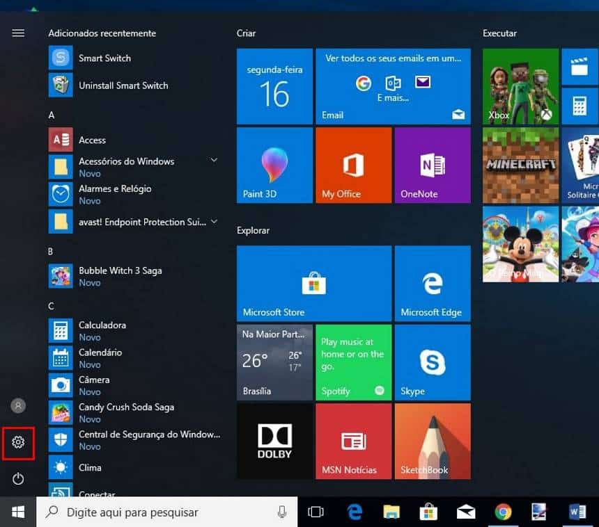Click the Windows Start button
Screen dimensions: 599x527
(18, 512)
